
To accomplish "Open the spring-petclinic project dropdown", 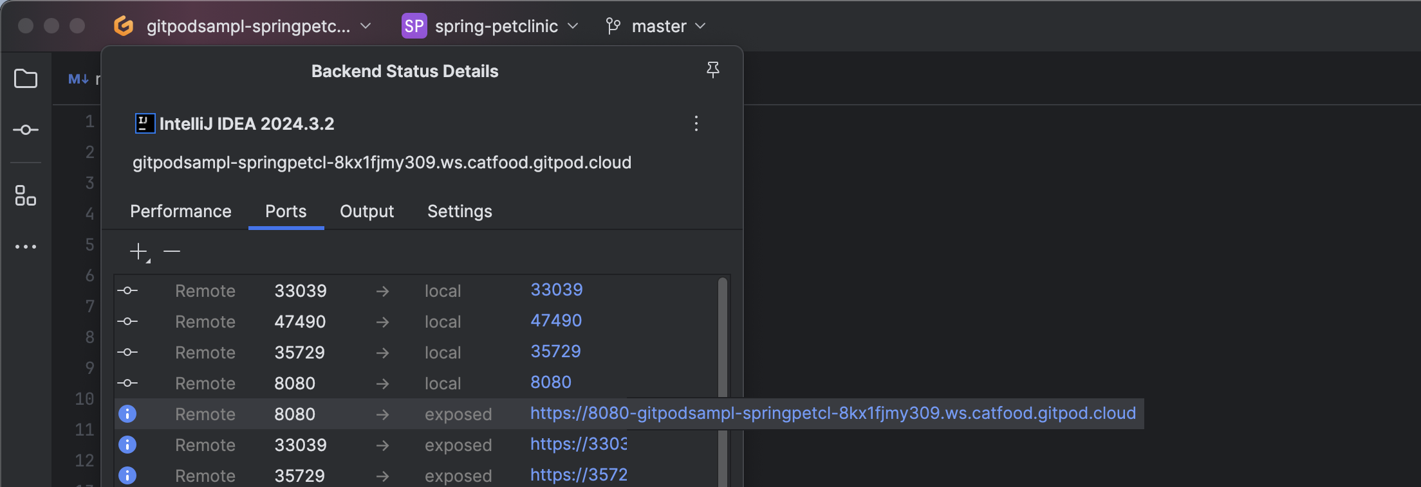I will click(496, 26).
